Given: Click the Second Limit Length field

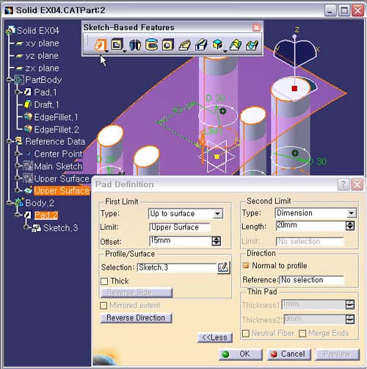Looking at the screenshot, I should pos(310,226).
